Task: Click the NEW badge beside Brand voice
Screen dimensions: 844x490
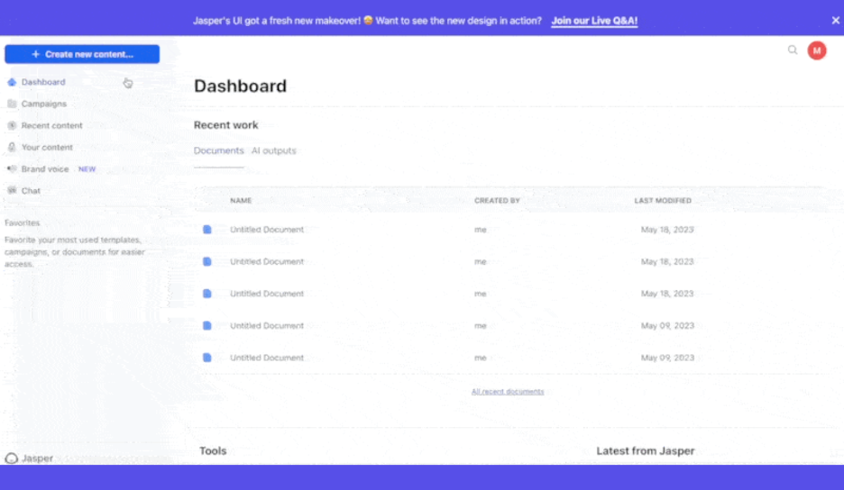Action: (87, 169)
